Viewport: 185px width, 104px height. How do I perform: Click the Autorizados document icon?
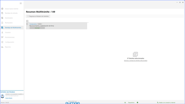(2, 18)
